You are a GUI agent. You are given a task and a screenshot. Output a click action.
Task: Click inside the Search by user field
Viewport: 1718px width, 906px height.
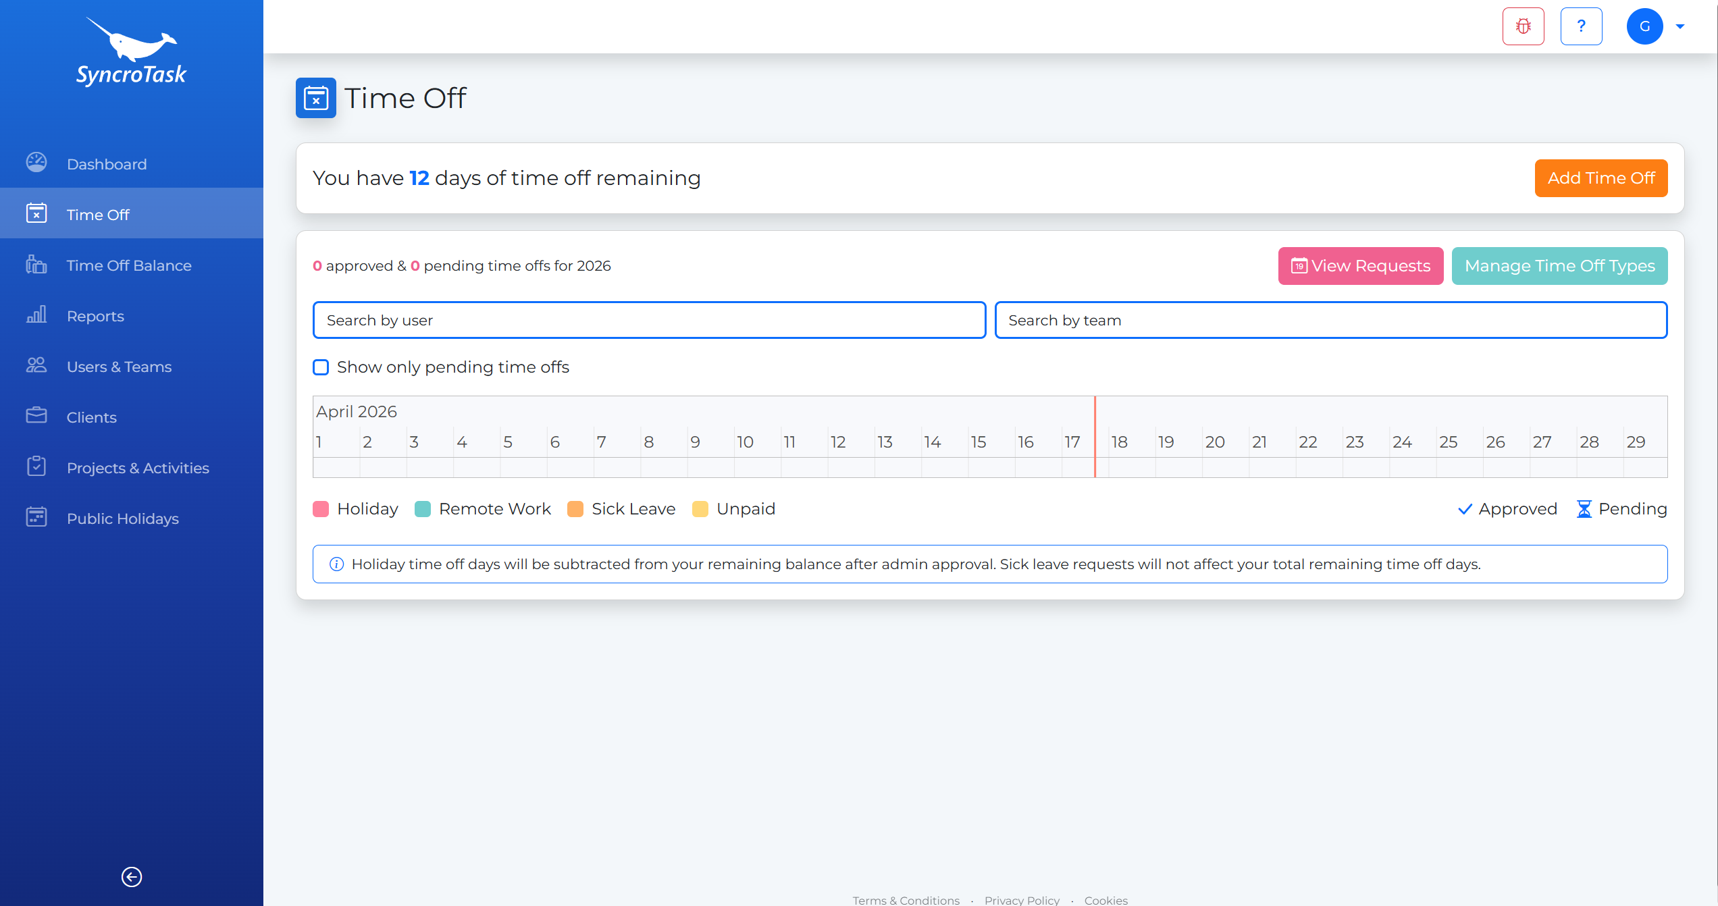[648, 319]
